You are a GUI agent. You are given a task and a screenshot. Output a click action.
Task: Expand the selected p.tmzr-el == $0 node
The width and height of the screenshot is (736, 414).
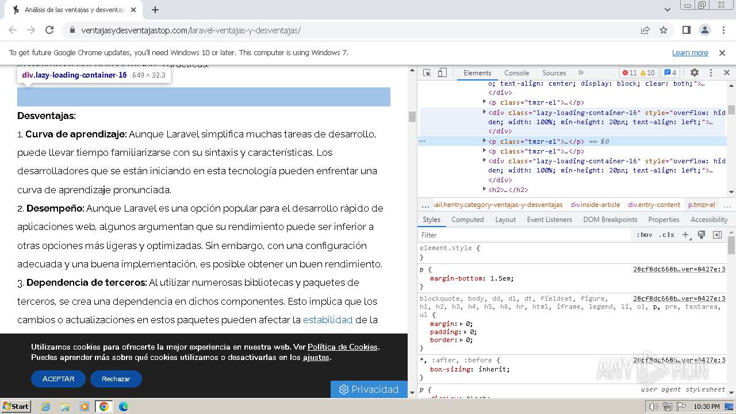pos(485,141)
